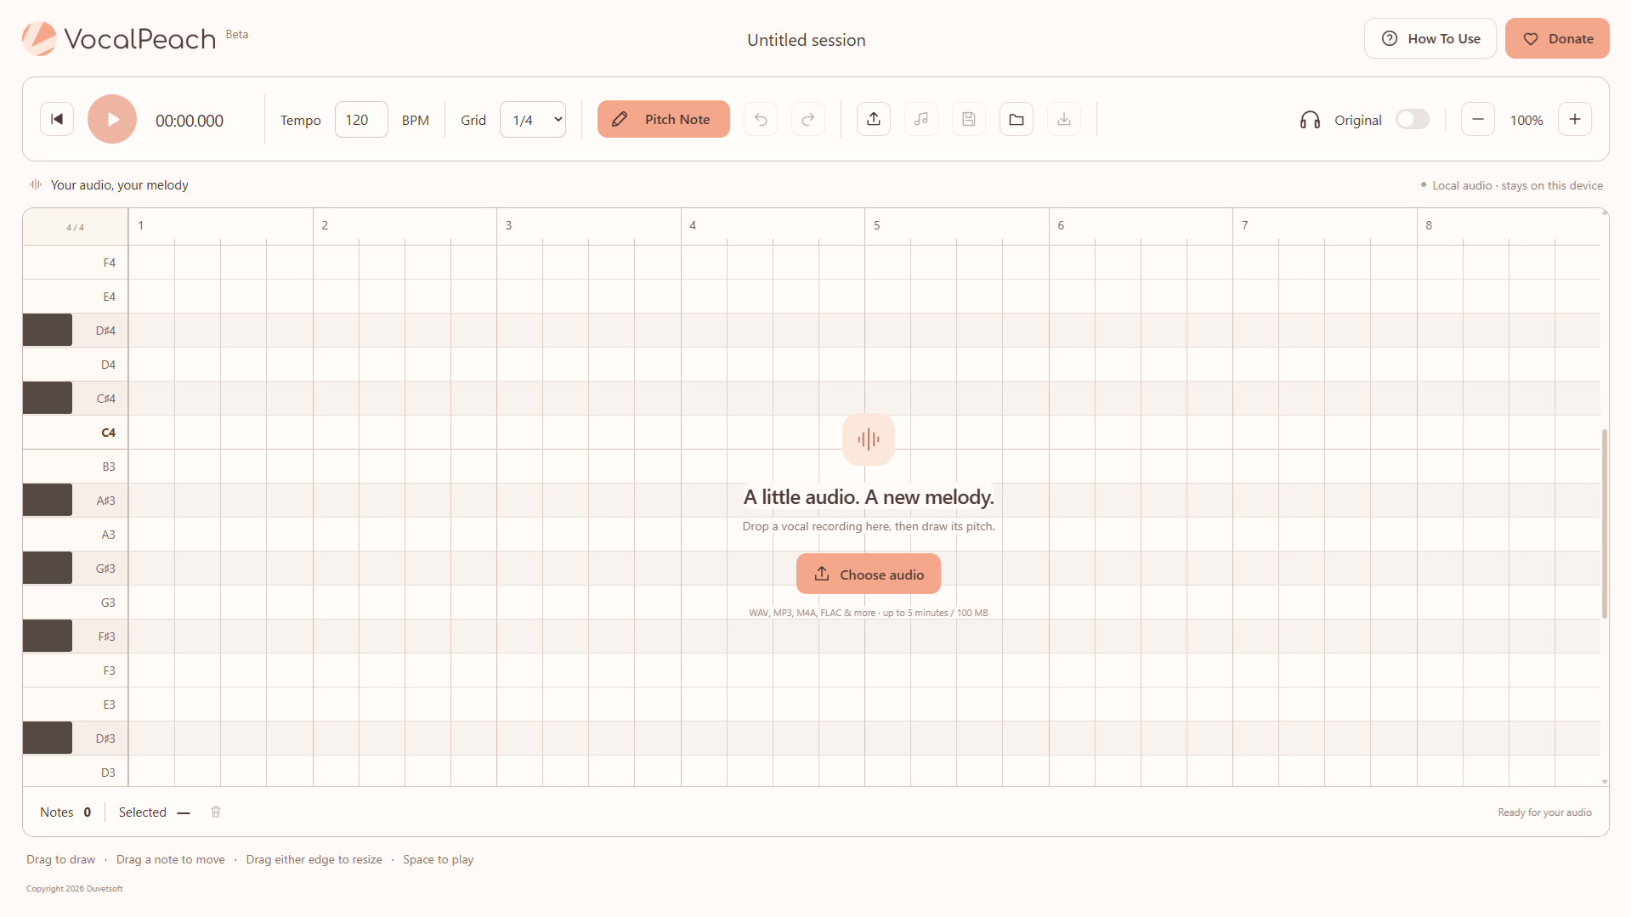
Task: Click the F4 piano key row label
Action: [x=109, y=263]
